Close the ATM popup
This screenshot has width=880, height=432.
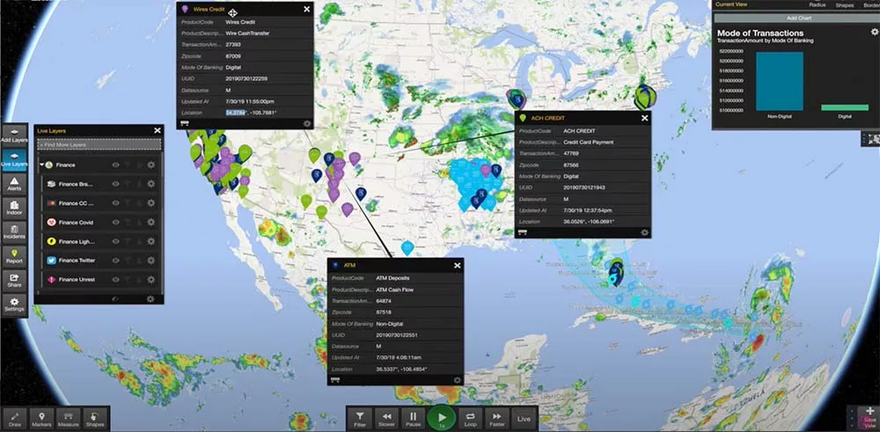tap(458, 266)
